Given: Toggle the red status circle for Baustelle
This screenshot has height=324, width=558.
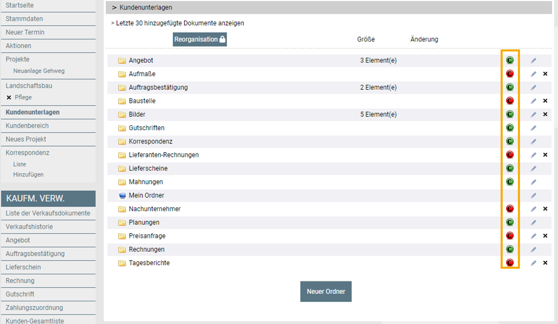Looking at the screenshot, I should click(x=510, y=101).
